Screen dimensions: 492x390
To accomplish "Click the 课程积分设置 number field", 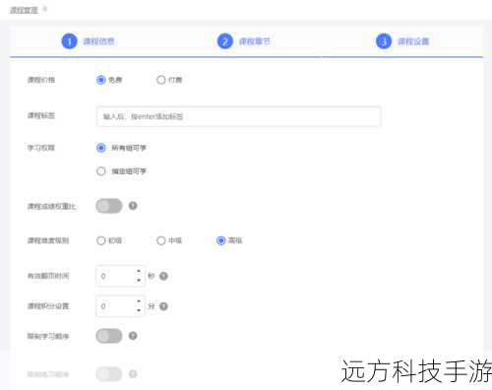I will coord(120,306).
